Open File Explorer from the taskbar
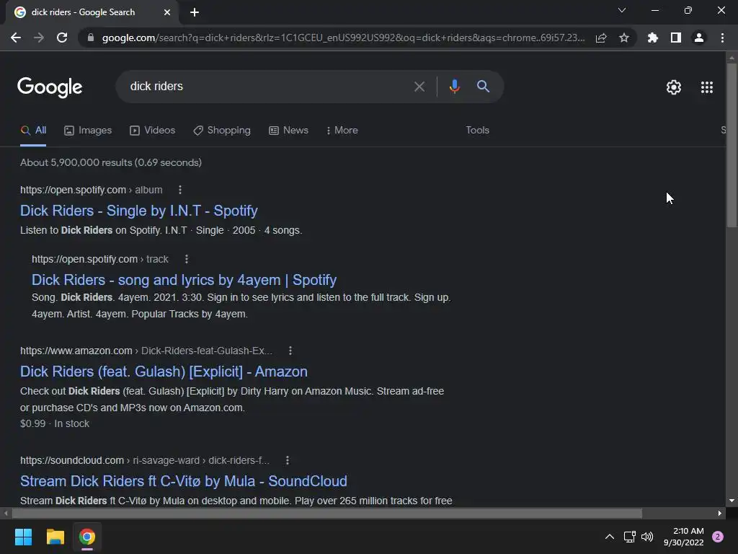 click(55, 537)
